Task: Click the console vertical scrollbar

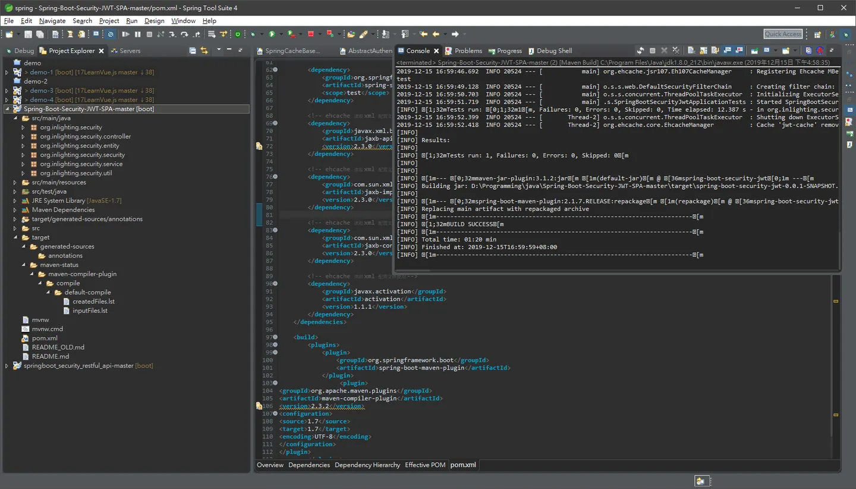Action: click(x=839, y=167)
